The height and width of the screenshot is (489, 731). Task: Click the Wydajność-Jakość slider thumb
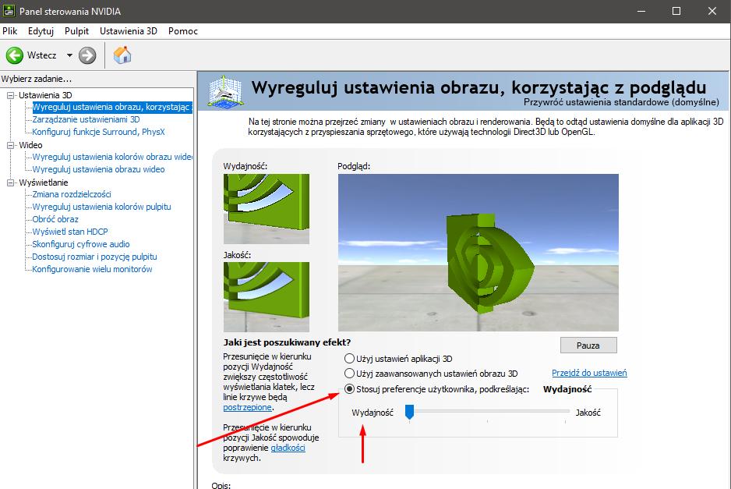tap(409, 412)
